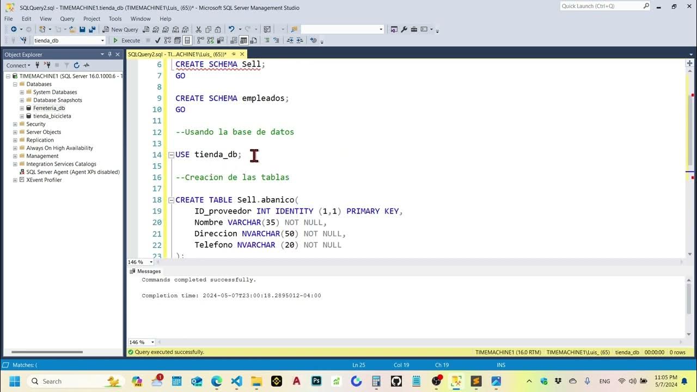697x392 pixels.
Task: Click the Navigate Backward icon
Action: (x=14, y=29)
